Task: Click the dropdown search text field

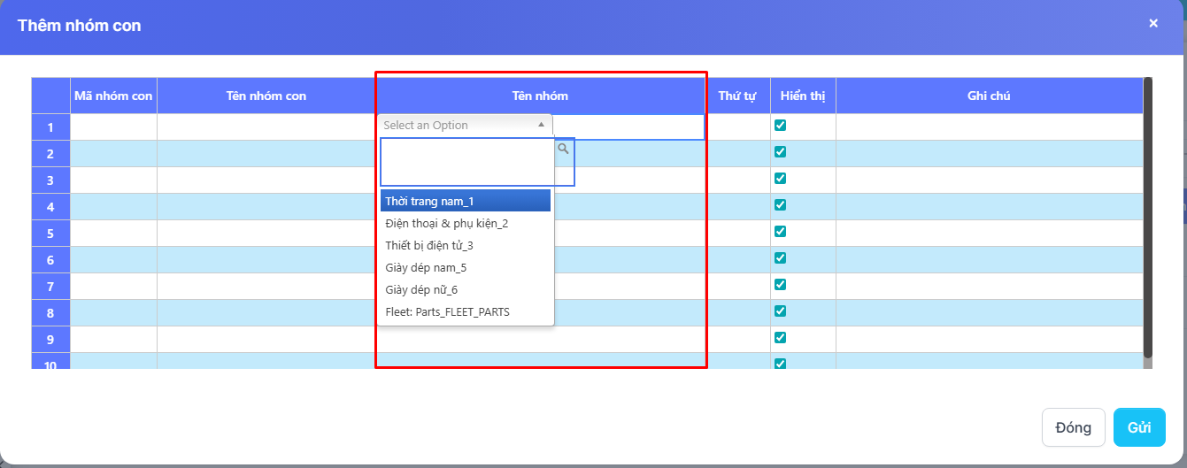Action: click(467, 161)
